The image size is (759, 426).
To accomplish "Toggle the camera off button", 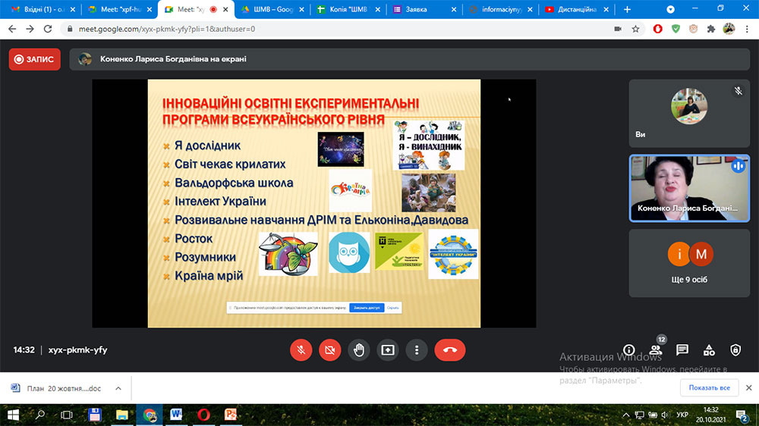I will [329, 350].
